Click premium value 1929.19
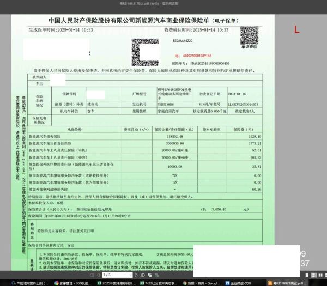 coord(255,137)
